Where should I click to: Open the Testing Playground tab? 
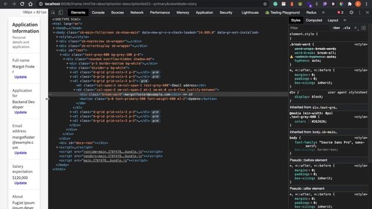point(282,12)
